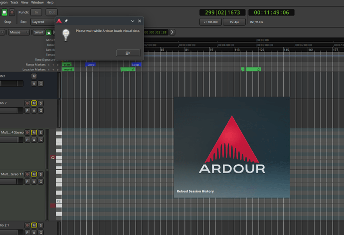Screen dimensions: 344x235
Task: Open the Window menu
Action: pos(37,2)
